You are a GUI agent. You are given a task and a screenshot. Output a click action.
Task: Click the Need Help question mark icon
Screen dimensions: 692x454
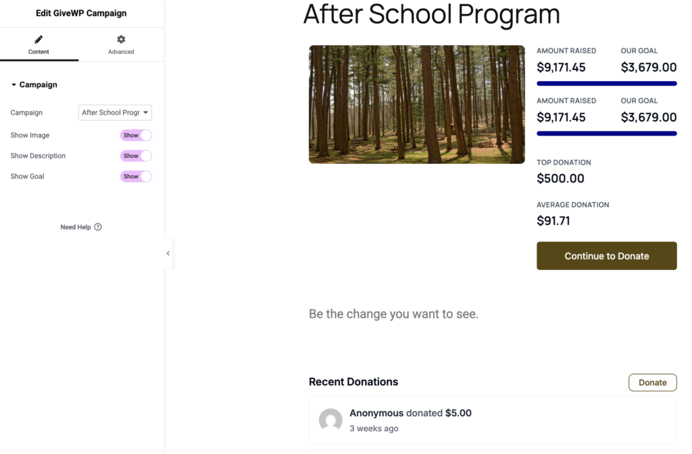98,227
